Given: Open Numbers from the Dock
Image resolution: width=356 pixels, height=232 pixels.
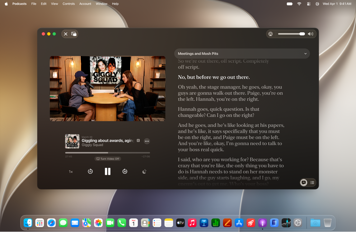Looking at the screenshot, I should (216, 223).
